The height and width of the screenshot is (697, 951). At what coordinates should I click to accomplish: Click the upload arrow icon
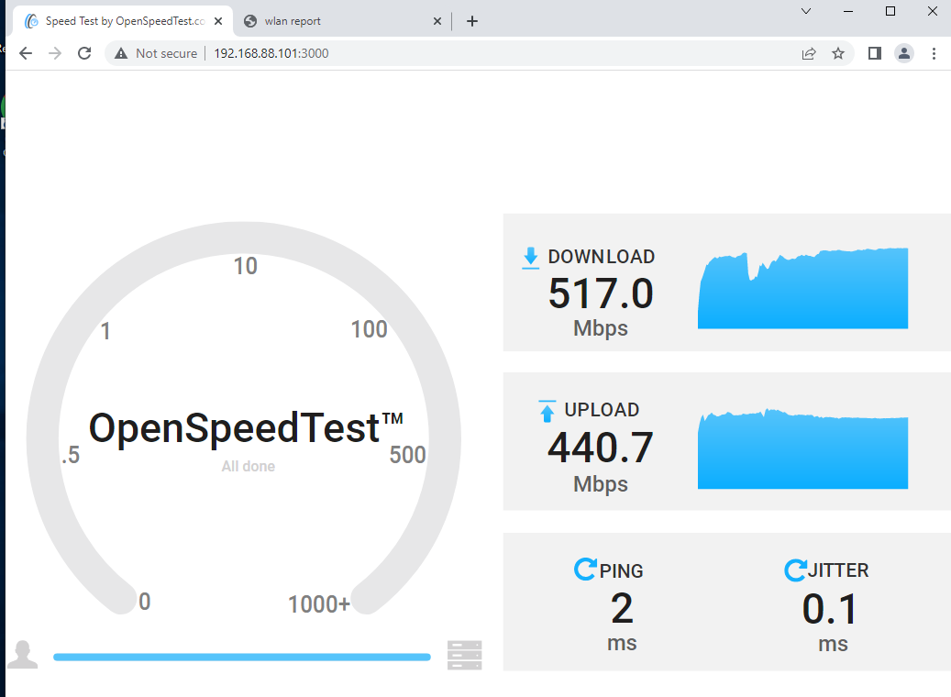coord(547,411)
